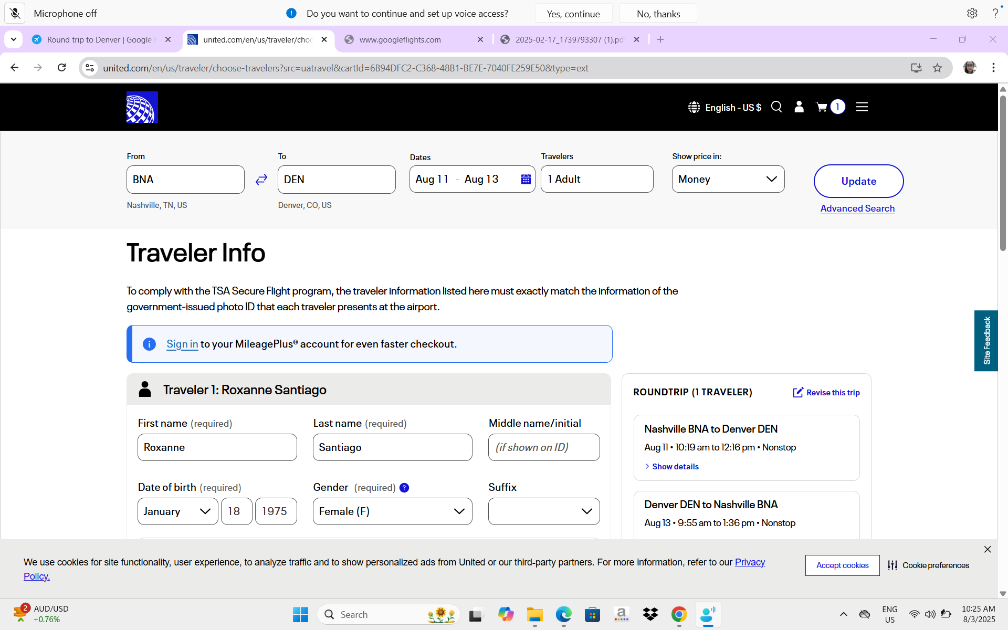Image resolution: width=1008 pixels, height=630 pixels.
Task: Open the shopping cart with 1 item
Action: pyautogui.click(x=830, y=107)
